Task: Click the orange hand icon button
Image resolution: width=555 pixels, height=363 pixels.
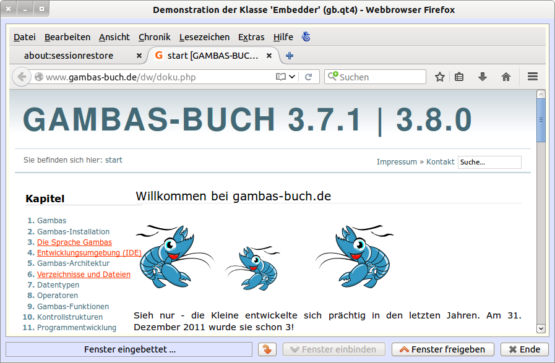Action: (x=267, y=349)
